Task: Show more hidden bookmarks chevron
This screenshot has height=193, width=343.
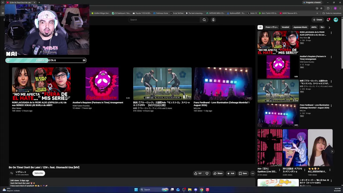Action: 317,13
